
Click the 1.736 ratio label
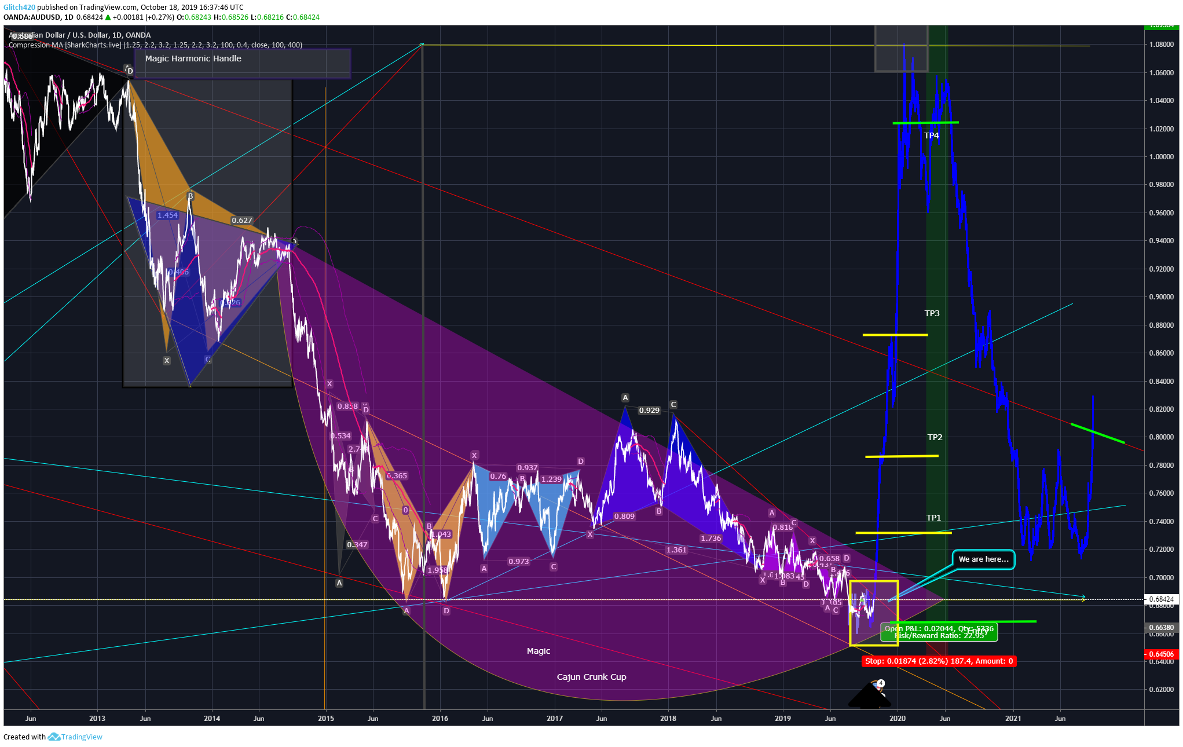711,538
